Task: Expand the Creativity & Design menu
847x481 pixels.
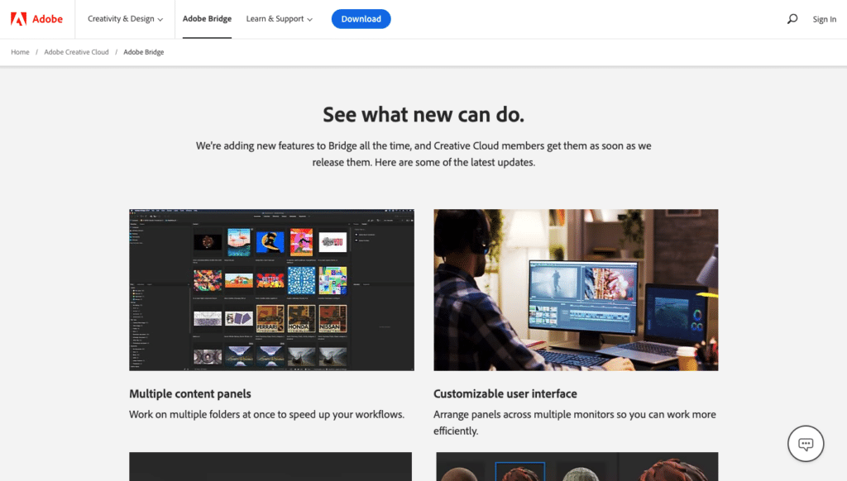Action: tap(126, 19)
